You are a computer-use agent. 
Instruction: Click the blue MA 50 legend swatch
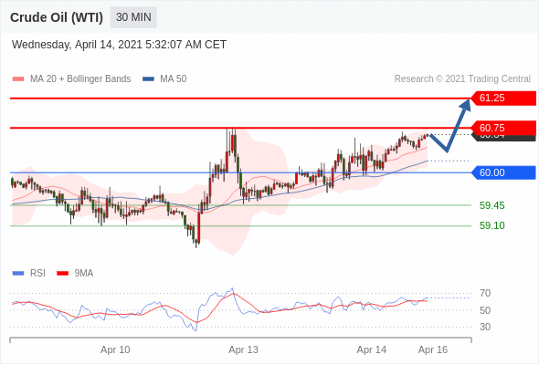tap(148, 79)
